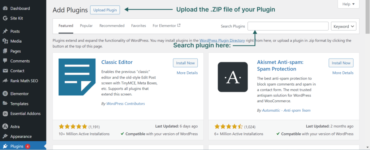This screenshot has height=150, width=370.
Task: Install the Classic Editor plugin
Action: click(185, 63)
